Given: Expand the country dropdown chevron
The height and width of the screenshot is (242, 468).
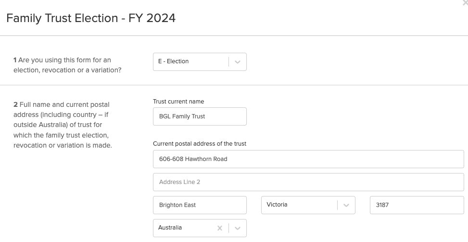Looking at the screenshot, I should point(238,228).
